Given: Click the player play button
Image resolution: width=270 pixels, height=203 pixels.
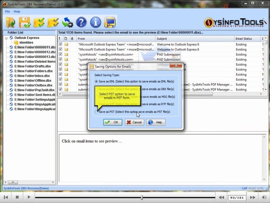Looking at the screenshot, I should (29, 197).
